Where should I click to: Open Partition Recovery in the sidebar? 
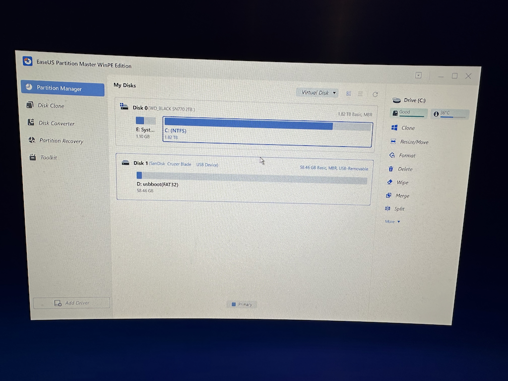pos(61,140)
